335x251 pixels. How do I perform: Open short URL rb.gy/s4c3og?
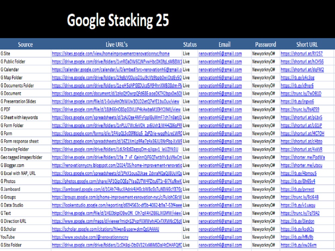(297, 78)
